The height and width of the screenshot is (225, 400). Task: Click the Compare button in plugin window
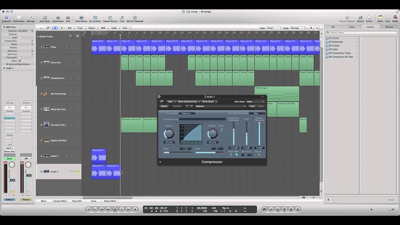[177, 106]
